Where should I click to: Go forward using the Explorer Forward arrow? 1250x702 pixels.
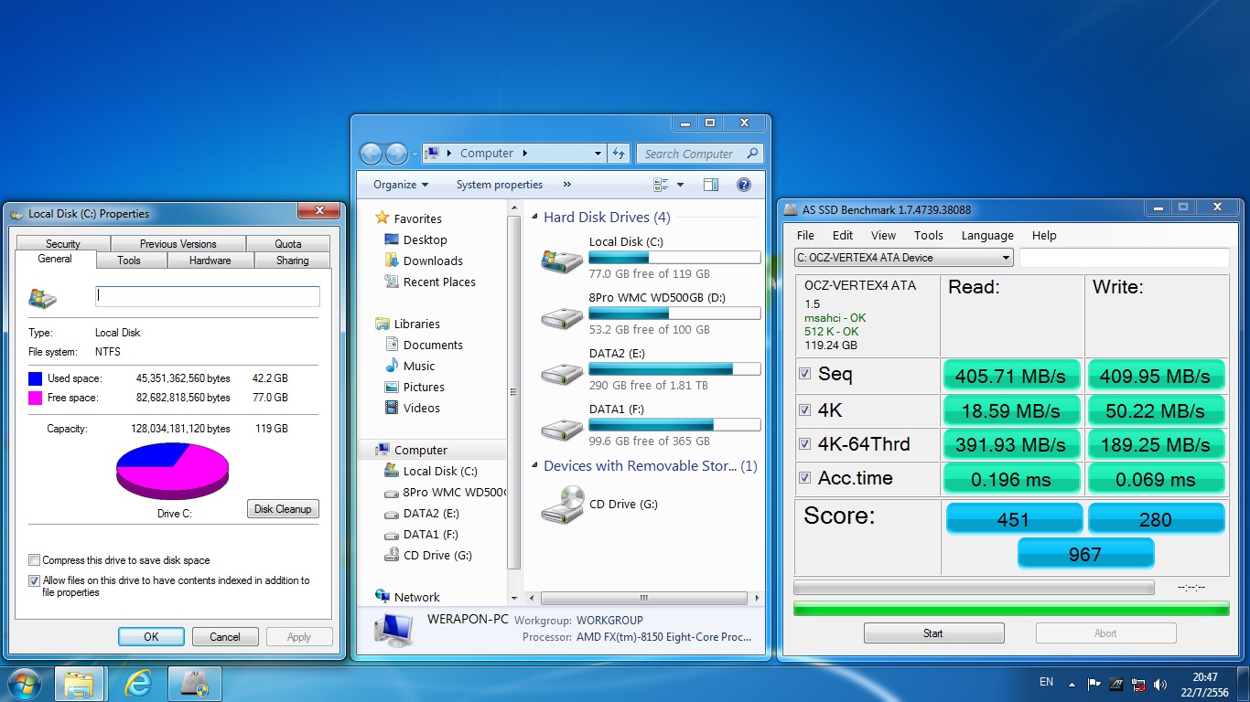click(396, 154)
